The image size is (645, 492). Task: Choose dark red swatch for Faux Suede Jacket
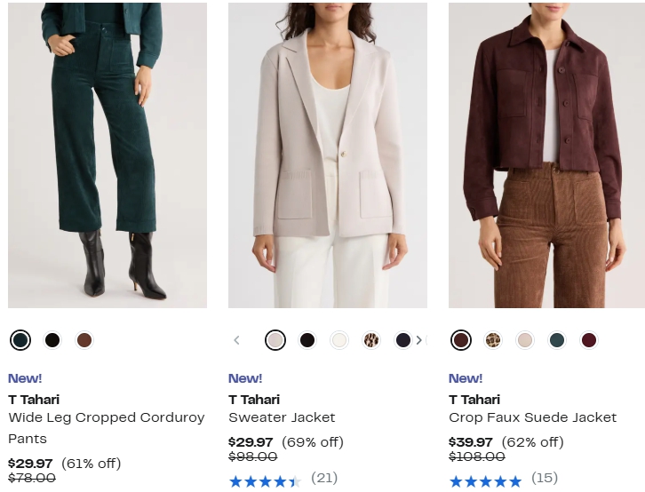click(x=589, y=340)
